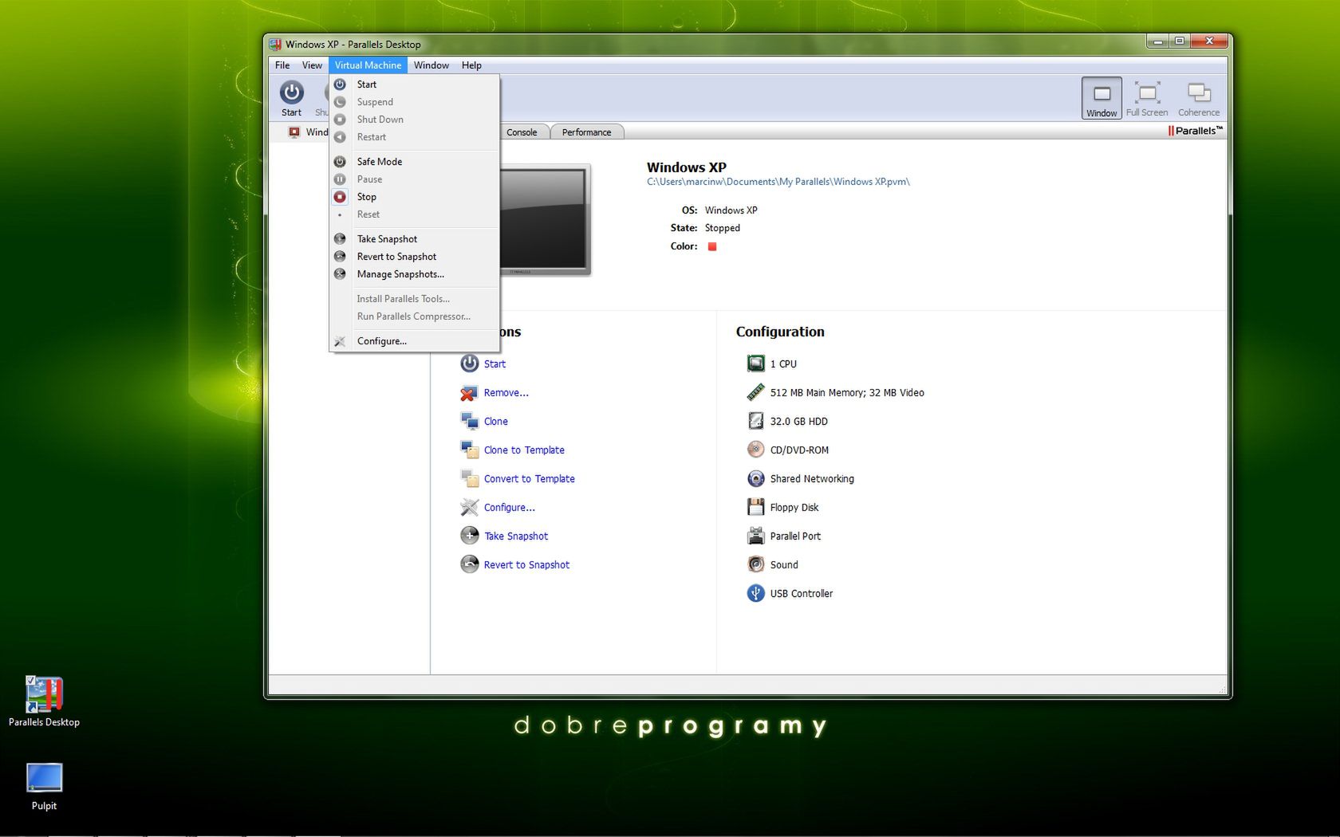Click the Floppy Disk icon
Viewport: 1340px width, 837px height.
[755, 507]
